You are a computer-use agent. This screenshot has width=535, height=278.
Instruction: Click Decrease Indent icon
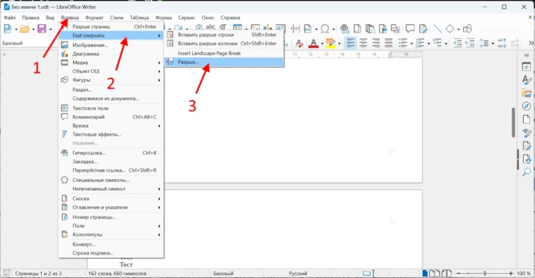470,43
